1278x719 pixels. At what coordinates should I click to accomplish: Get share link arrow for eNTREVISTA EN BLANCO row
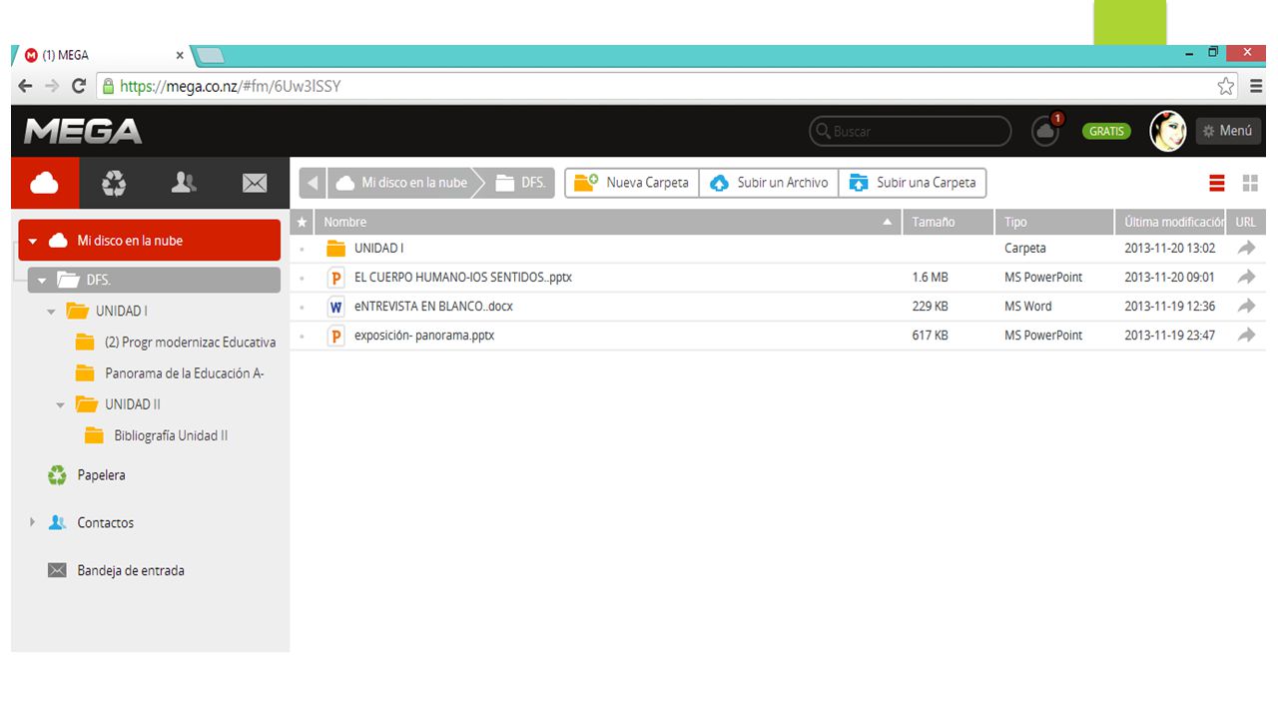pos(1246,306)
